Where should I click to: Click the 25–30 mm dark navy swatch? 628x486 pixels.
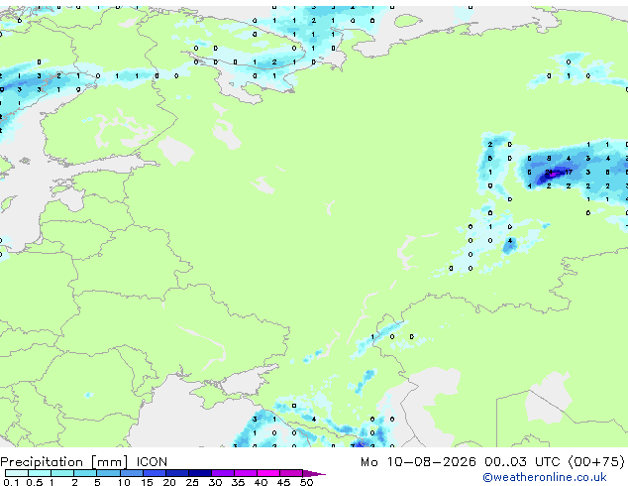199,473
